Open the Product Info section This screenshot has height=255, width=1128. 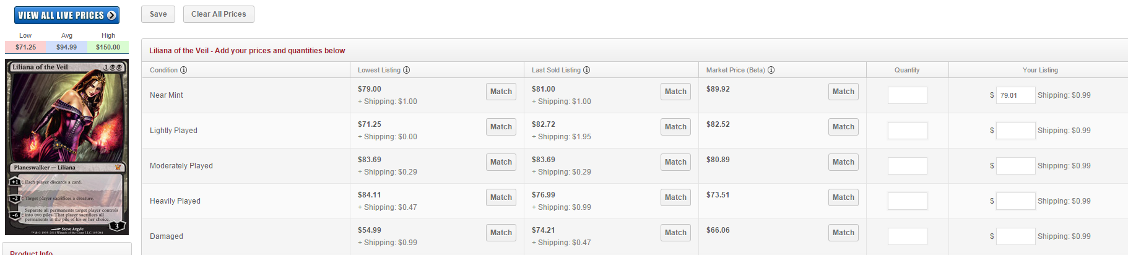pos(31,253)
